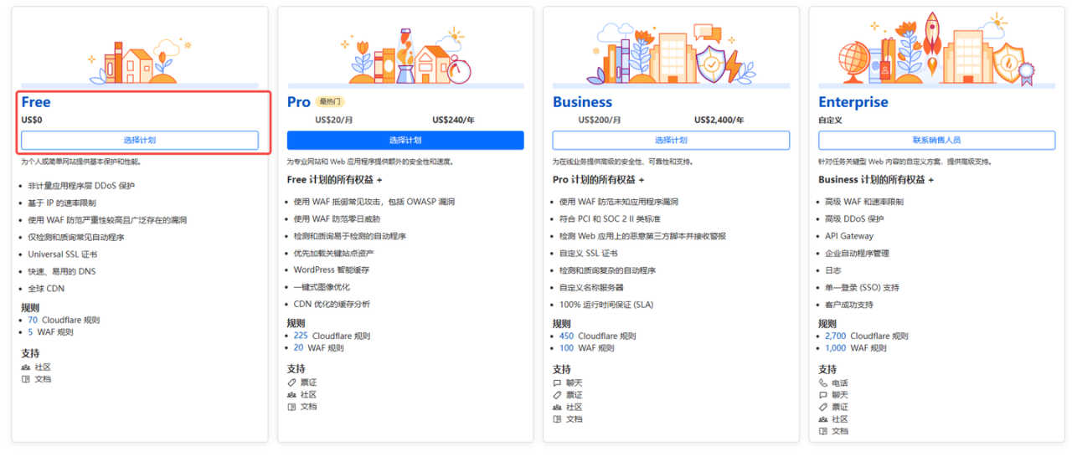Click 选择计划 button for the Free plan
The width and height of the screenshot is (1072, 467).
pyautogui.click(x=140, y=140)
